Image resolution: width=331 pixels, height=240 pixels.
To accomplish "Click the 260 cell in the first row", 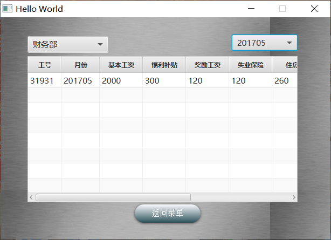I will [281, 81].
